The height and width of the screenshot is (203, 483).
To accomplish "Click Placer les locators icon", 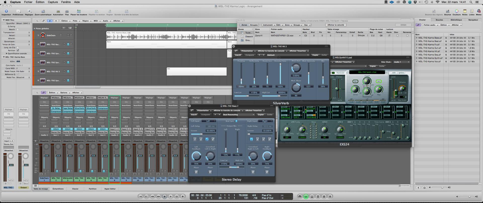I will 79,11.
